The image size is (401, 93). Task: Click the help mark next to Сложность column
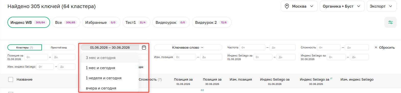click(x=160, y=80)
